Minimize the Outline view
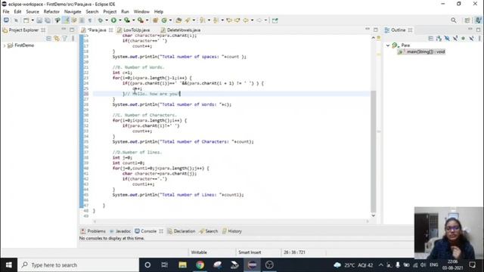Screen dimensions: 484x272 click(470, 29)
